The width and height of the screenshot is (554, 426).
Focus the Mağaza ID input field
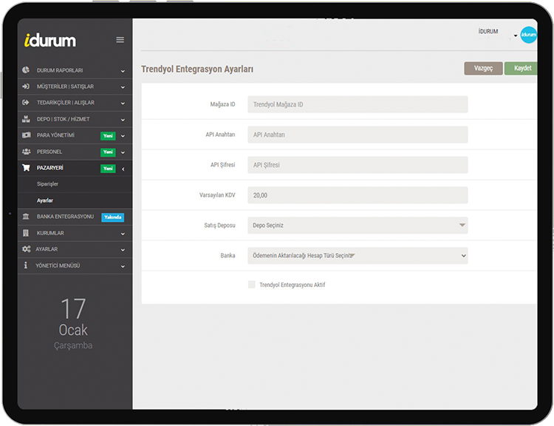(x=358, y=104)
